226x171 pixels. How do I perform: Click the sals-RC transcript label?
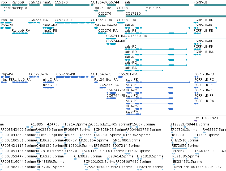click(x=130, y=47)
